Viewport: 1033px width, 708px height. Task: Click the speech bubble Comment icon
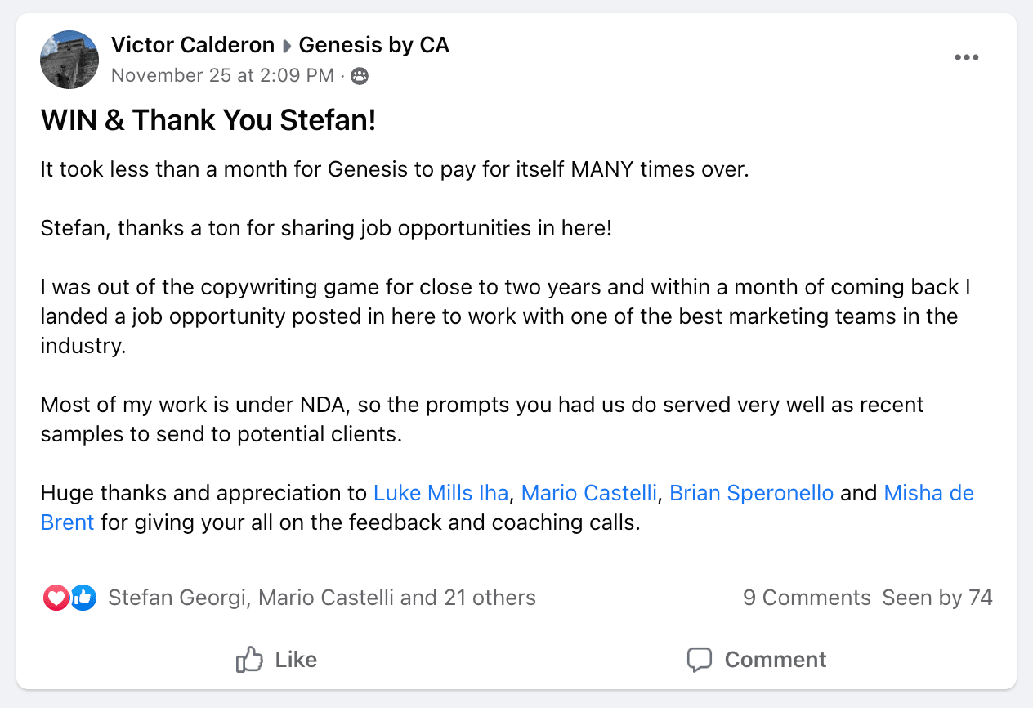(700, 660)
